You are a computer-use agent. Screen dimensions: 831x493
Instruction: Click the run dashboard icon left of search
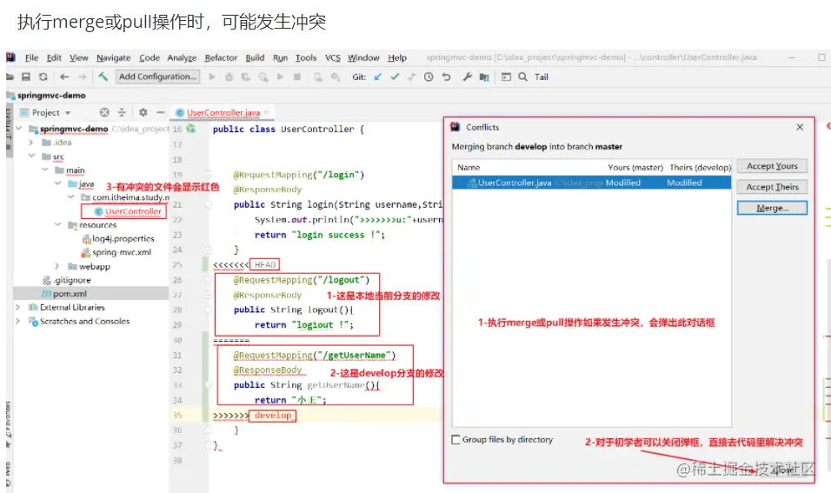(x=506, y=77)
